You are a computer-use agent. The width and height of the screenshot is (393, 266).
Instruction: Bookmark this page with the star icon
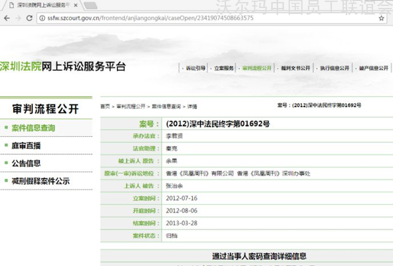(x=382, y=18)
